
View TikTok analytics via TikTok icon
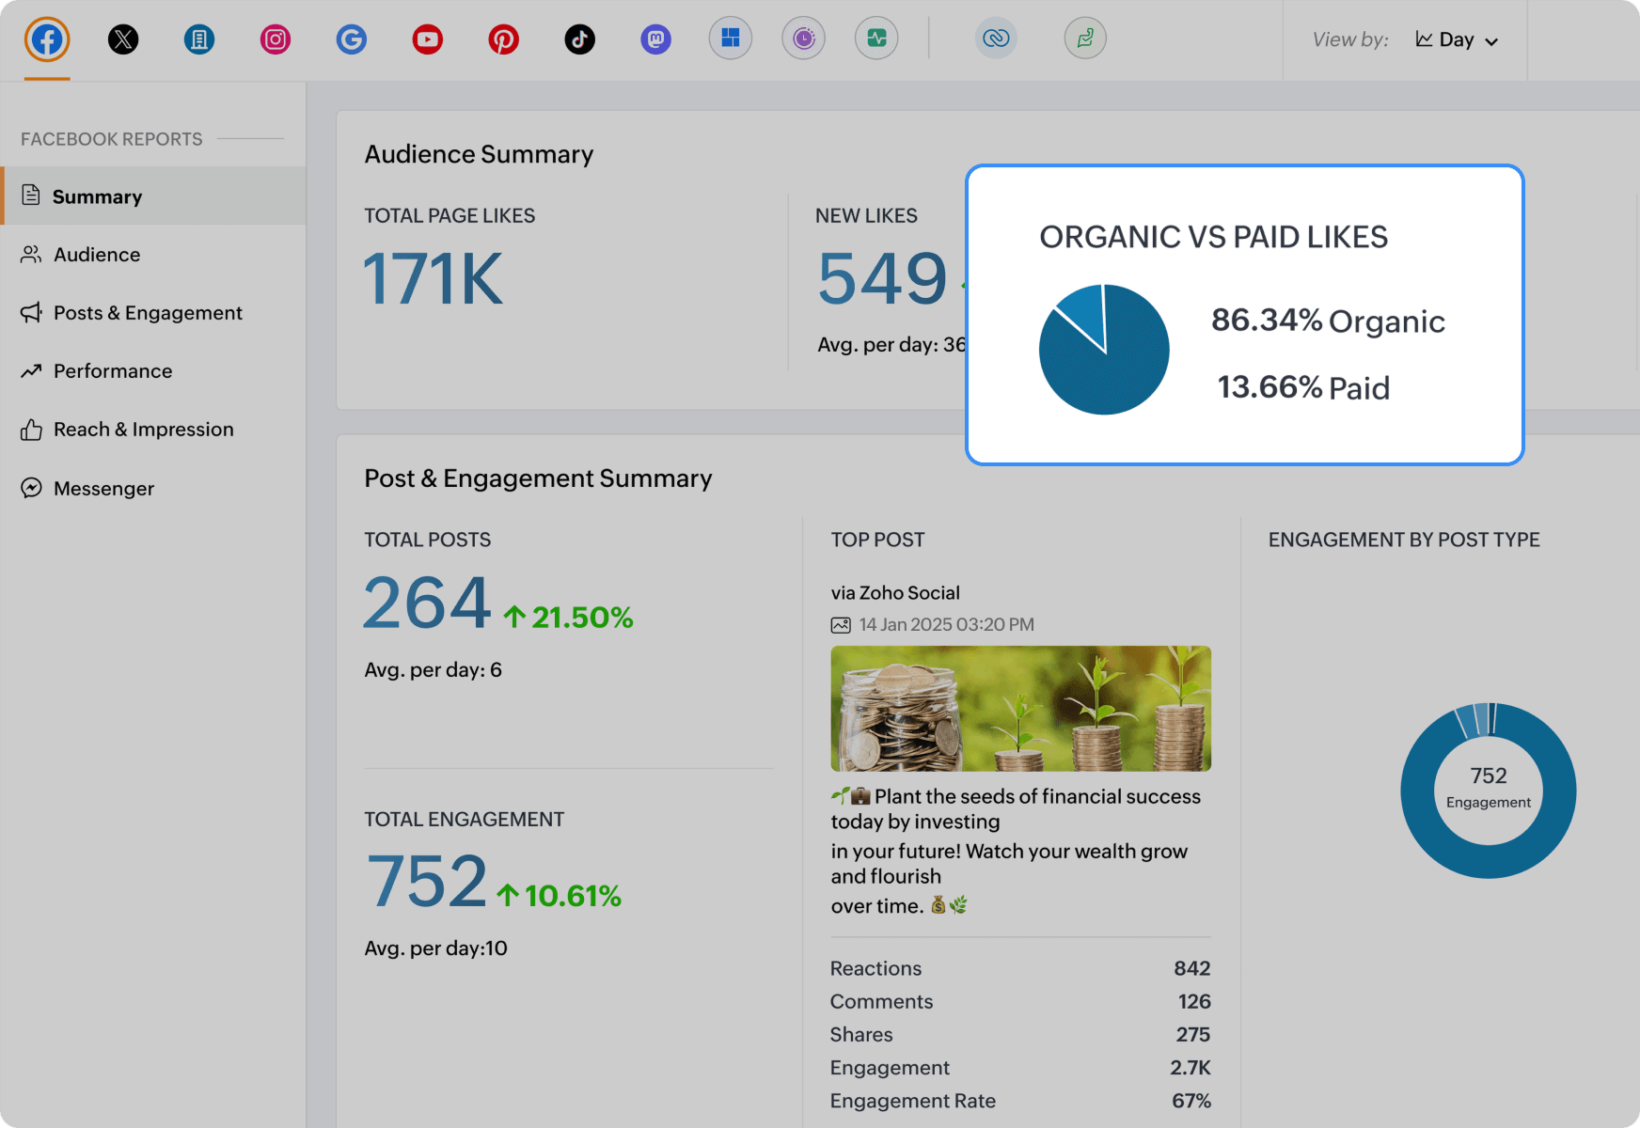pos(580,39)
